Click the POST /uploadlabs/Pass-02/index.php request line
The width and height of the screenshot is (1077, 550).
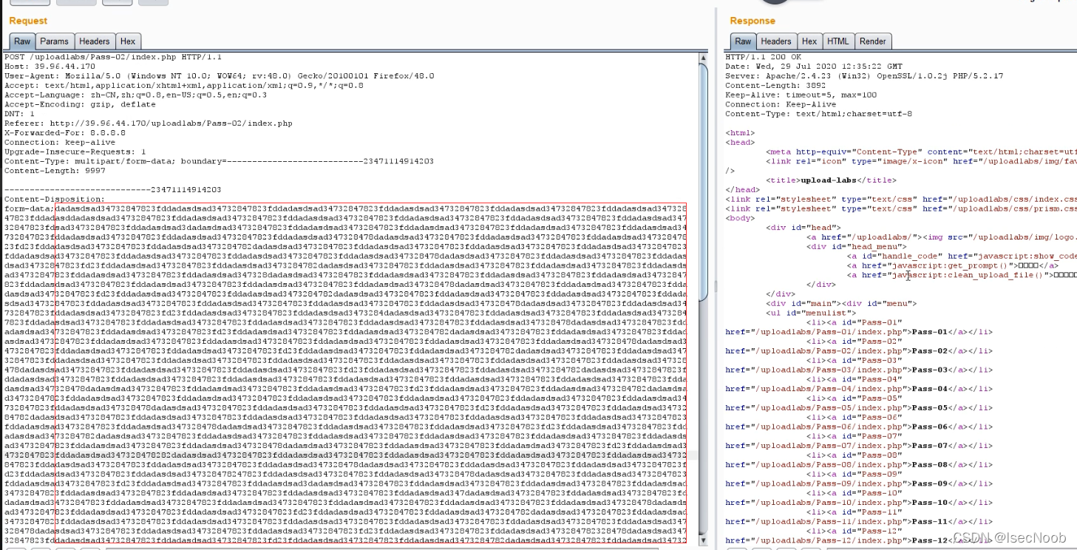pos(113,57)
